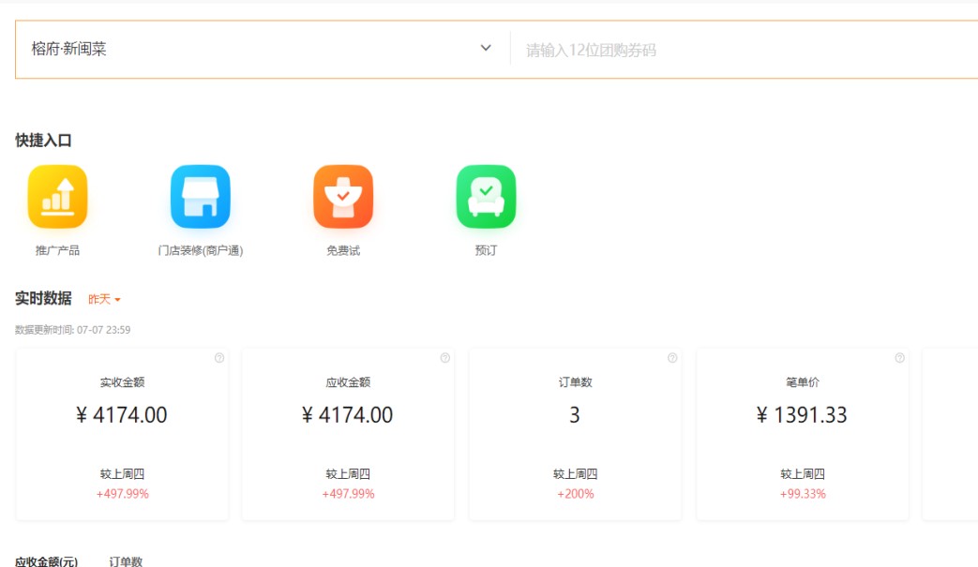
Task: Select the 实收金额 ¥4174.00 data card
Action: coord(122,434)
